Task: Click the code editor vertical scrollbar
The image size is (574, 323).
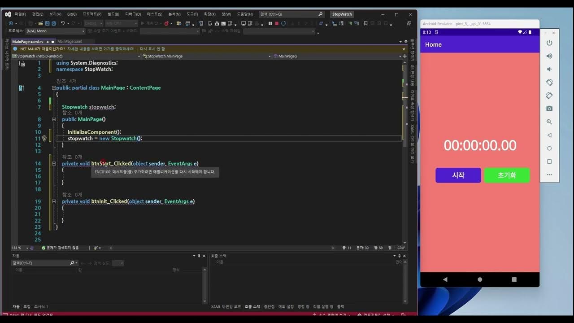Action: [405, 153]
